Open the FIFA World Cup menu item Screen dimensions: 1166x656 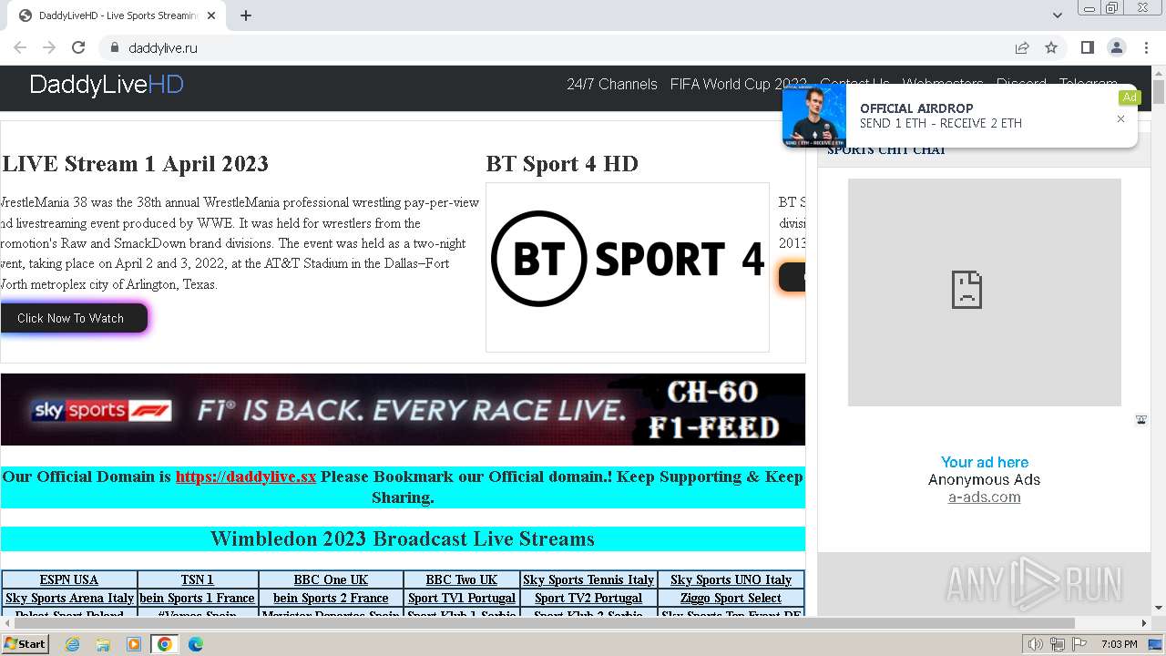(738, 84)
